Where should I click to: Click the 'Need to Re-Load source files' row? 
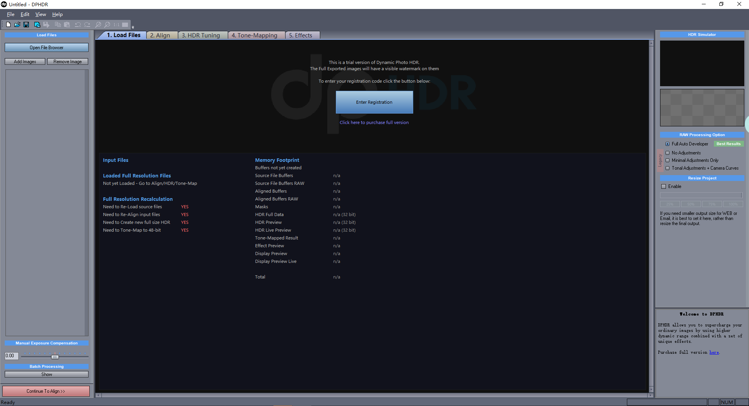tap(146, 207)
